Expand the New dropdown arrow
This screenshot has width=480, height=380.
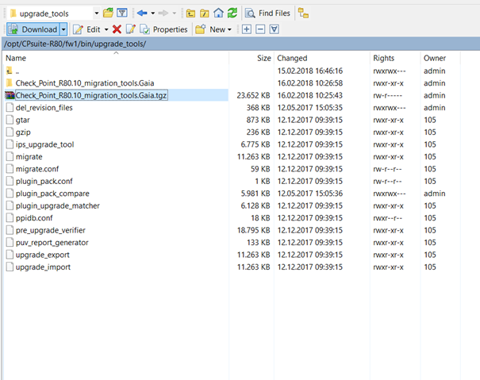(229, 29)
